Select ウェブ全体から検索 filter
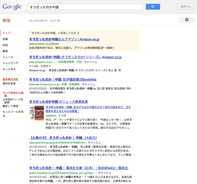The image size is (197, 184). pyautogui.click(x=13, y=94)
